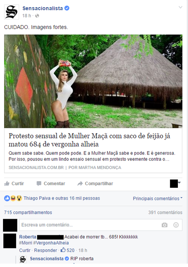
Task: Click the verified badge beside Sensacionalista
Action: pyautogui.click(x=67, y=8)
